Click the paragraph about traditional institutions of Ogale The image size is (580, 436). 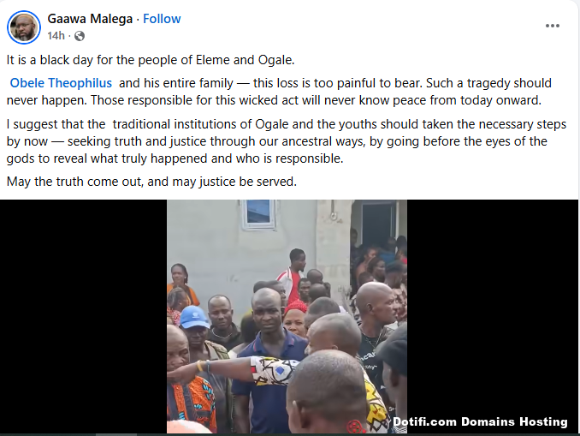coord(287,141)
